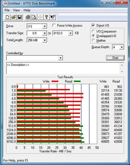Activate context help arrow-question icon
The height and width of the screenshot is (165, 130).
coord(53,17)
